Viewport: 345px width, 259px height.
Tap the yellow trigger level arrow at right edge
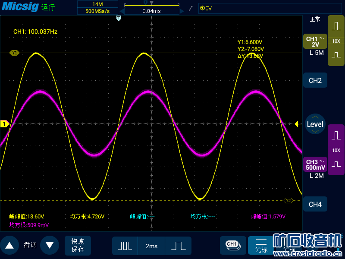[x=298, y=124]
